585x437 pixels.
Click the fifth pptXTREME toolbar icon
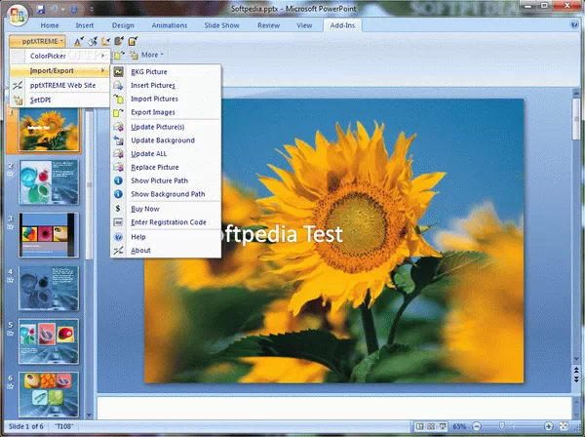pos(133,41)
